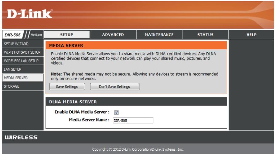The image size is (275, 154).
Task: Click the 'Enable DLNA Media Server :' label
Action: tap(82, 112)
